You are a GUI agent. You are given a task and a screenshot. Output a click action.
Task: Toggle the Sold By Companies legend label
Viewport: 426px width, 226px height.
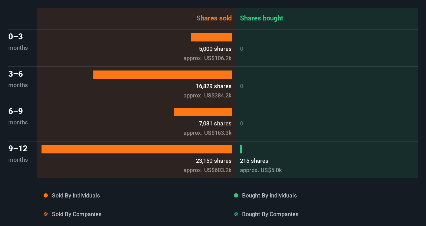pos(77,214)
